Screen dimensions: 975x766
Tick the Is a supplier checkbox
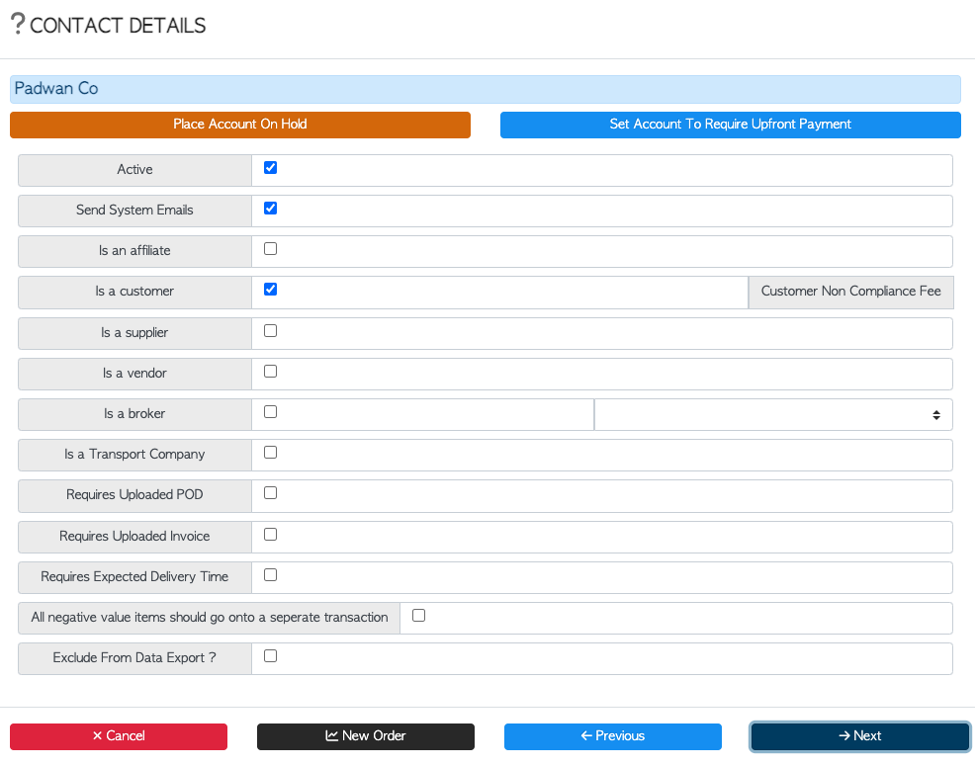271,331
